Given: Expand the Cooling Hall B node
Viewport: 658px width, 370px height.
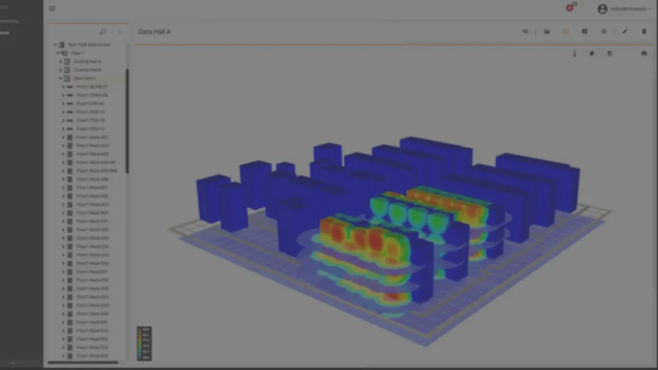Looking at the screenshot, I should click(x=61, y=70).
